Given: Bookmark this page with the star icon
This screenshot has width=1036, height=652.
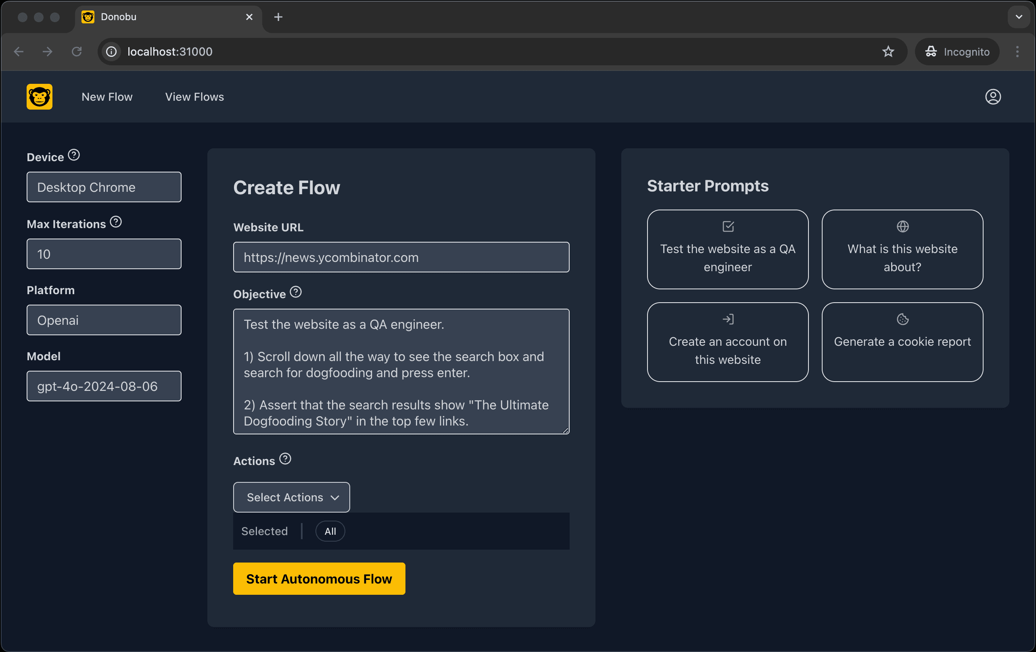Looking at the screenshot, I should tap(888, 52).
